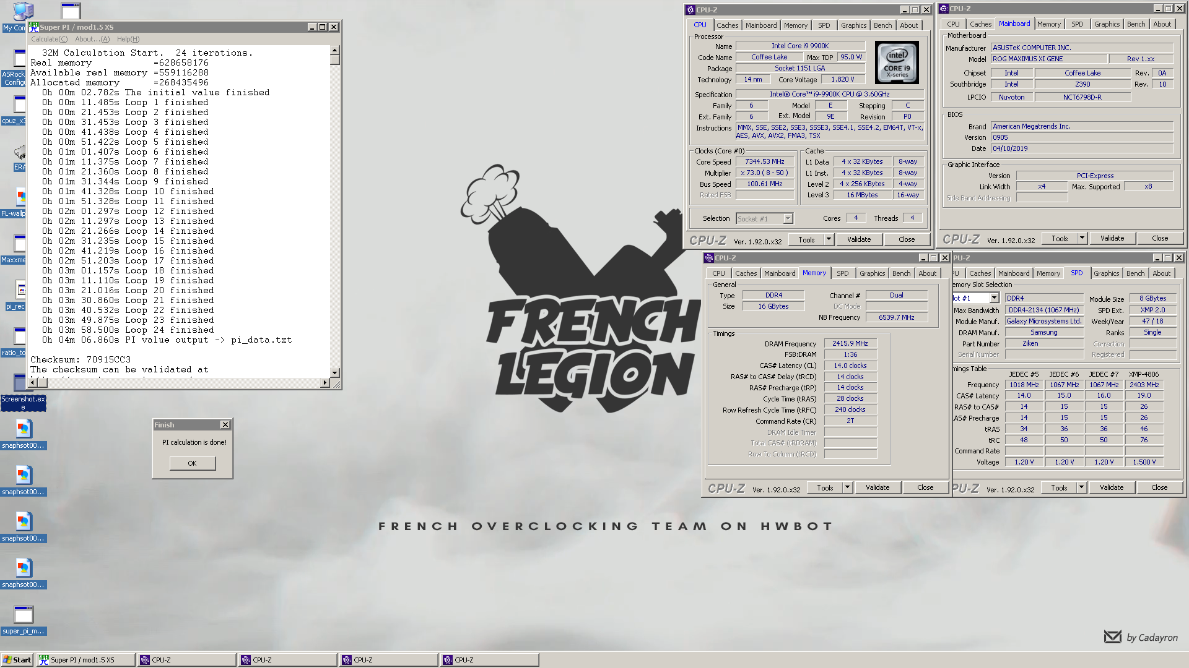The height and width of the screenshot is (668, 1189).
Task: Switch to Caches tab in CPU window
Action: [x=727, y=25]
